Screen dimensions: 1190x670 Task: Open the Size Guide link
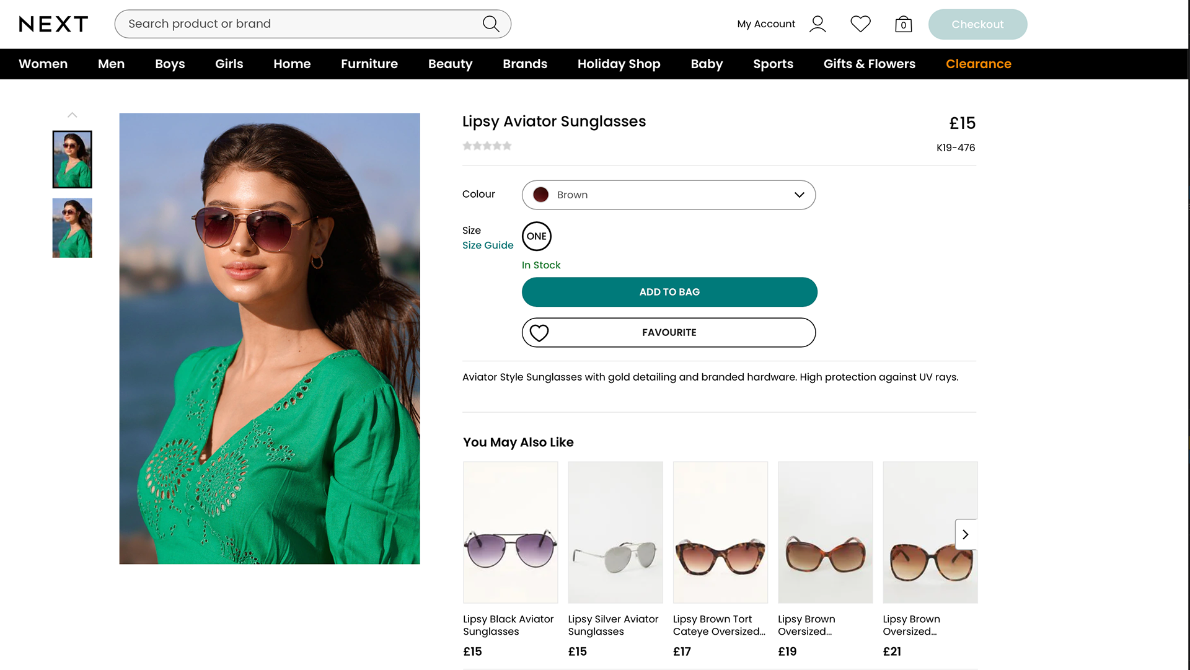click(488, 245)
